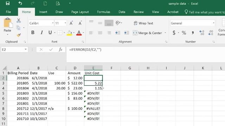Activate the Format Painter brush
Image resolution: width=225 pixels, height=126 pixels.
pyautogui.click(x=19, y=35)
